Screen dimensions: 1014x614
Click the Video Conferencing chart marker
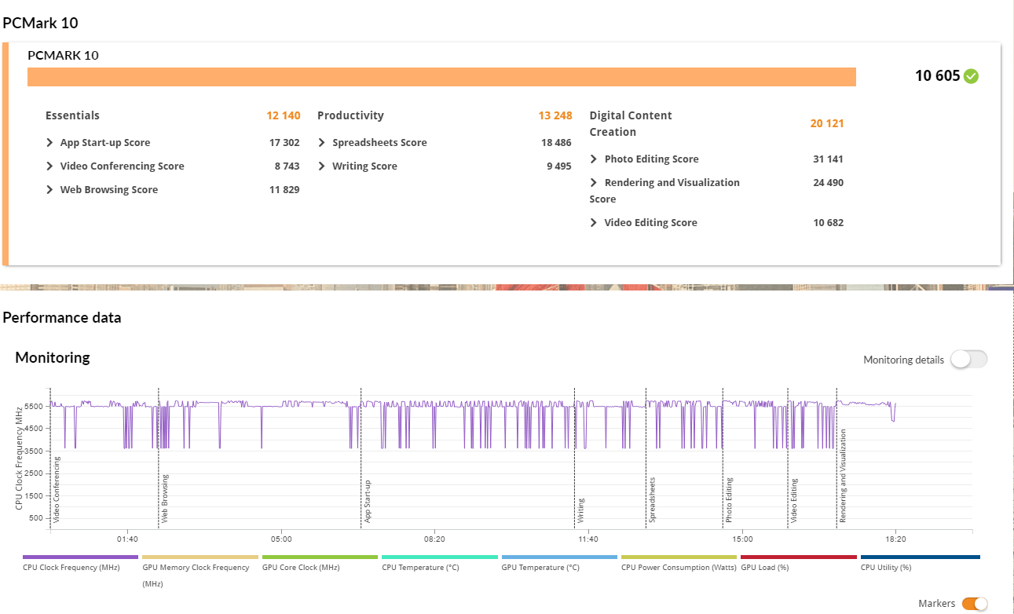[x=57, y=488]
